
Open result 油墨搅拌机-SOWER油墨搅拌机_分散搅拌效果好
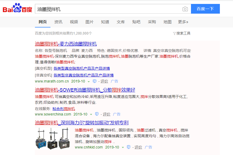tap(85, 90)
